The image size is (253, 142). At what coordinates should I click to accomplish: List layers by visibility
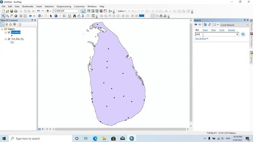[11, 24]
